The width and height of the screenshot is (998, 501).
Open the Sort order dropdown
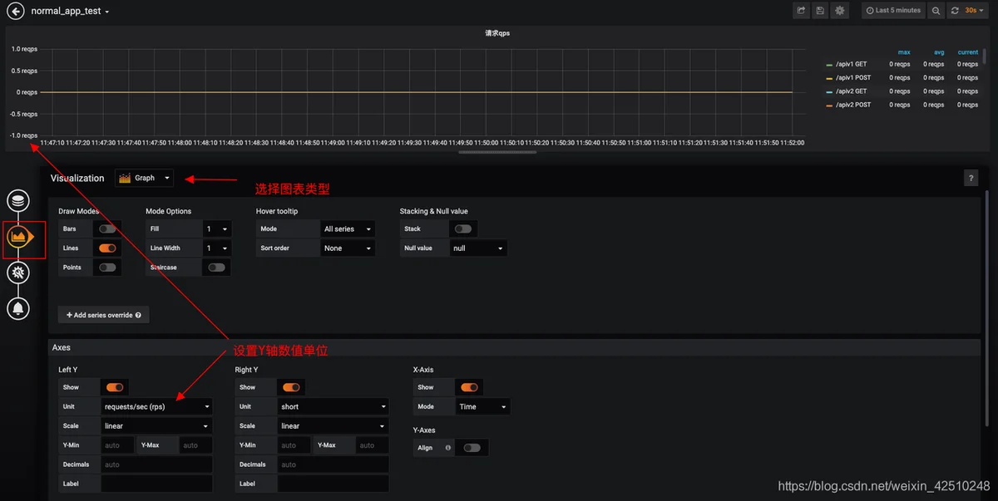tap(348, 248)
